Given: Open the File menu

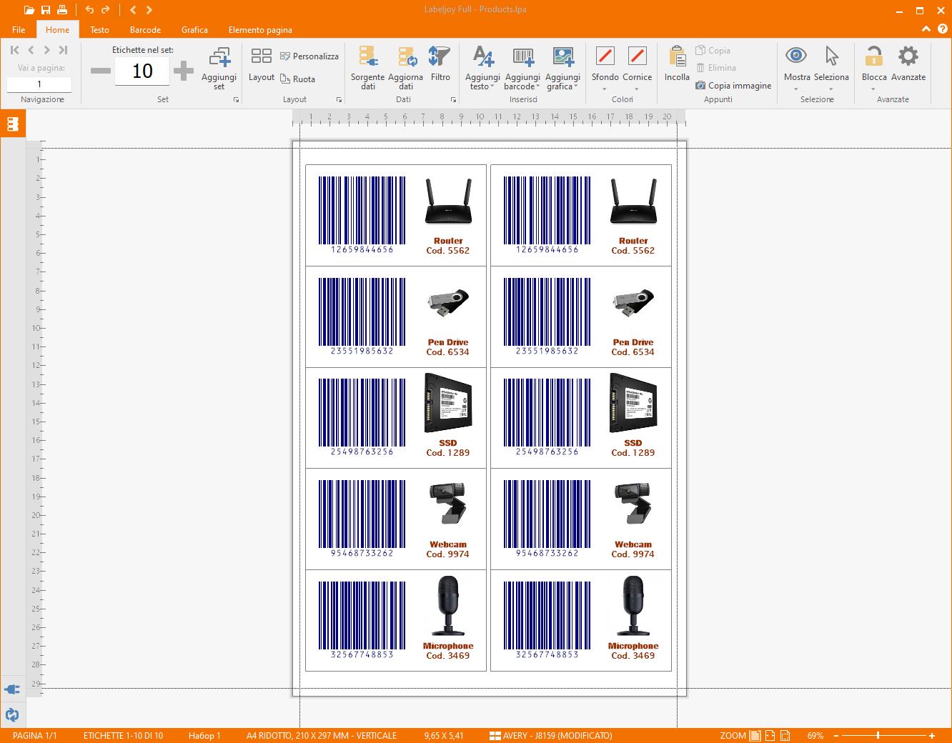Looking at the screenshot, I should 19,30.
